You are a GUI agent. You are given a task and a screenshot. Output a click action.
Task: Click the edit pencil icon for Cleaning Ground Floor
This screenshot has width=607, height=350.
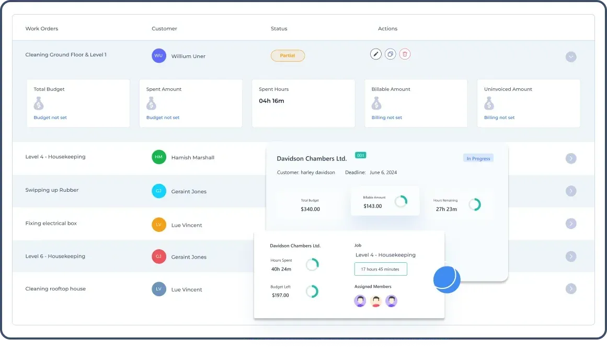coord(376,54)
